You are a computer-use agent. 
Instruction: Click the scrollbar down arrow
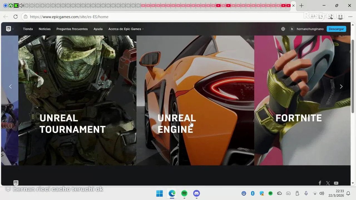(x=353, y=183)
